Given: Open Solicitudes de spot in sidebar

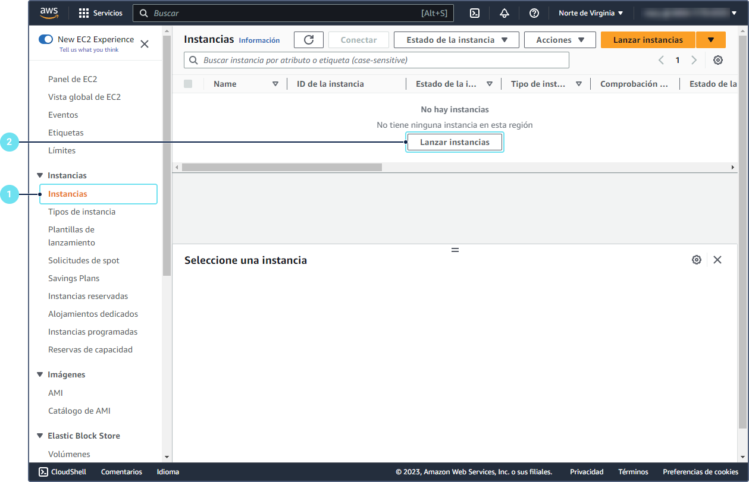Looking at the screenshot, I should pos(83,260).
